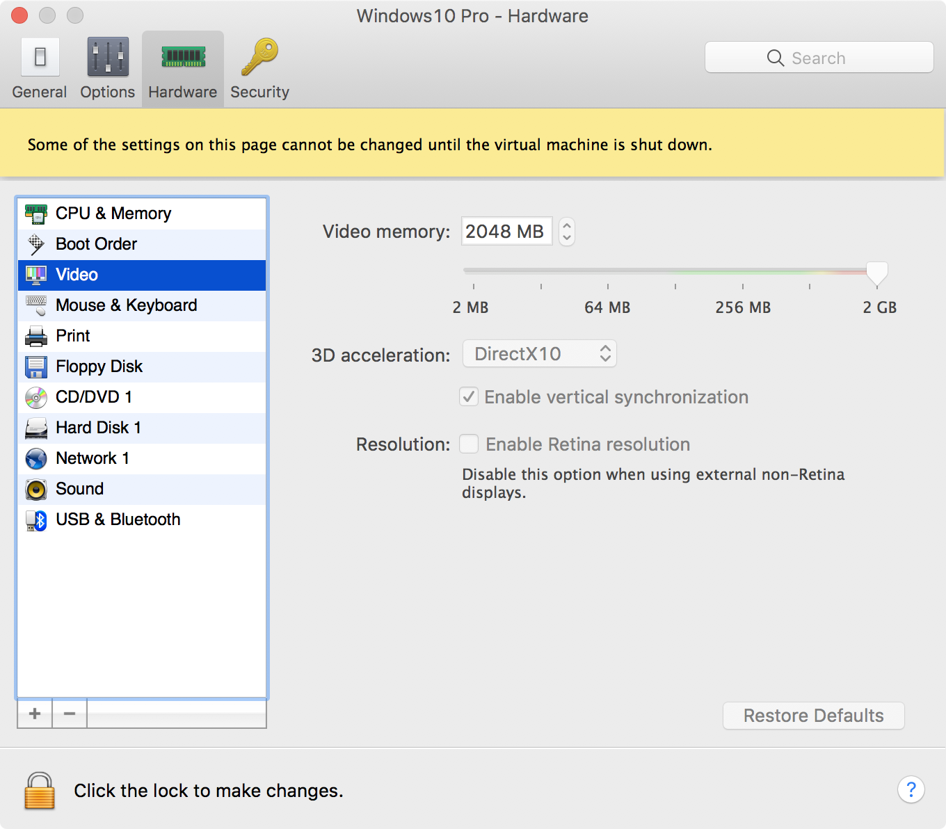This screenshot has height=829, width=946.
Task: Open Mouse & Keyboard settings
Action: click(142, 305)
